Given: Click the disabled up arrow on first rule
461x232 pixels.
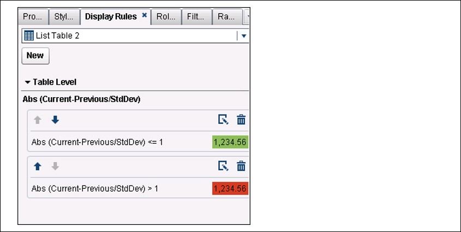Looking at the screenshot, I should pos(37,120).
